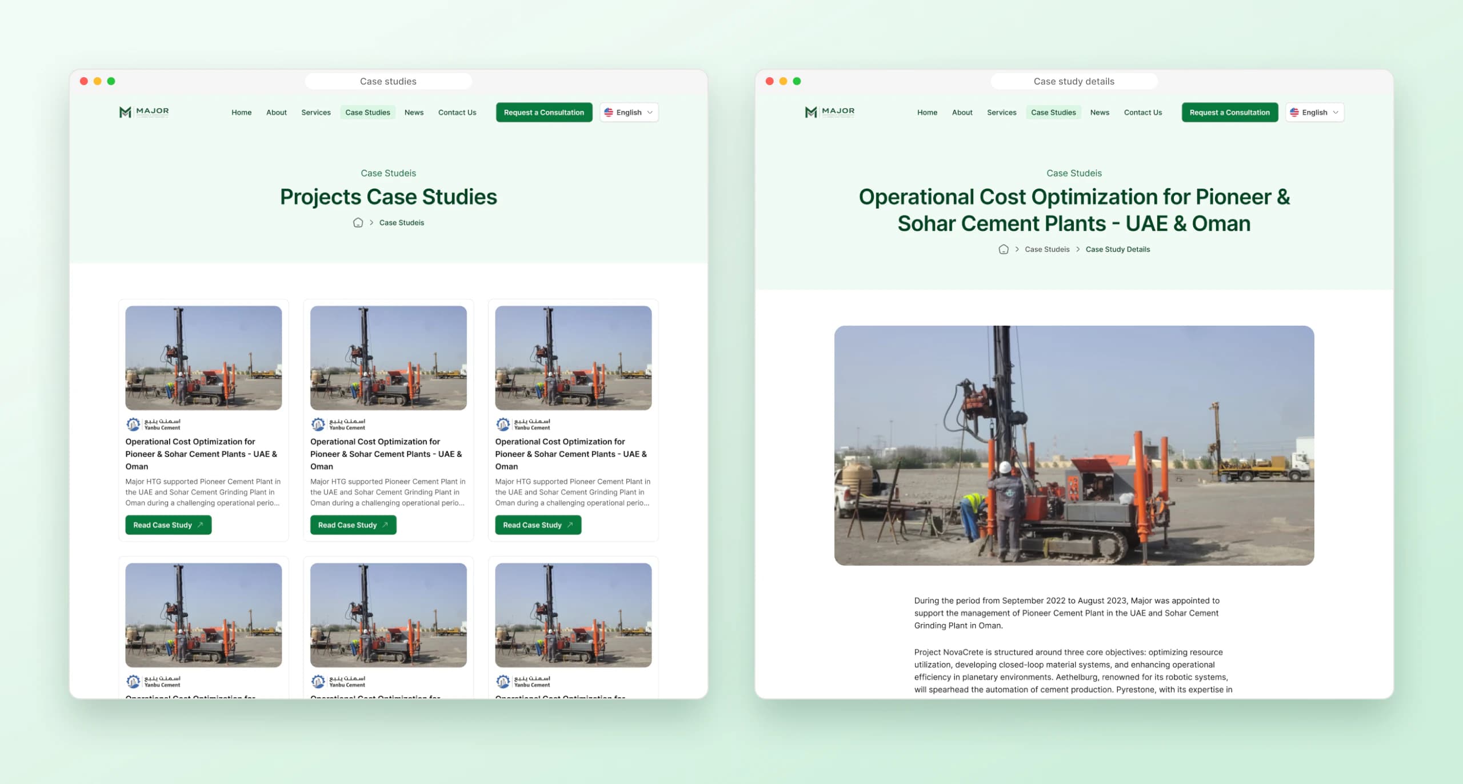Click Yanbu Cement logo on bottom-right card
This screenshot has height=784, width=1463.
pos(523,682)
